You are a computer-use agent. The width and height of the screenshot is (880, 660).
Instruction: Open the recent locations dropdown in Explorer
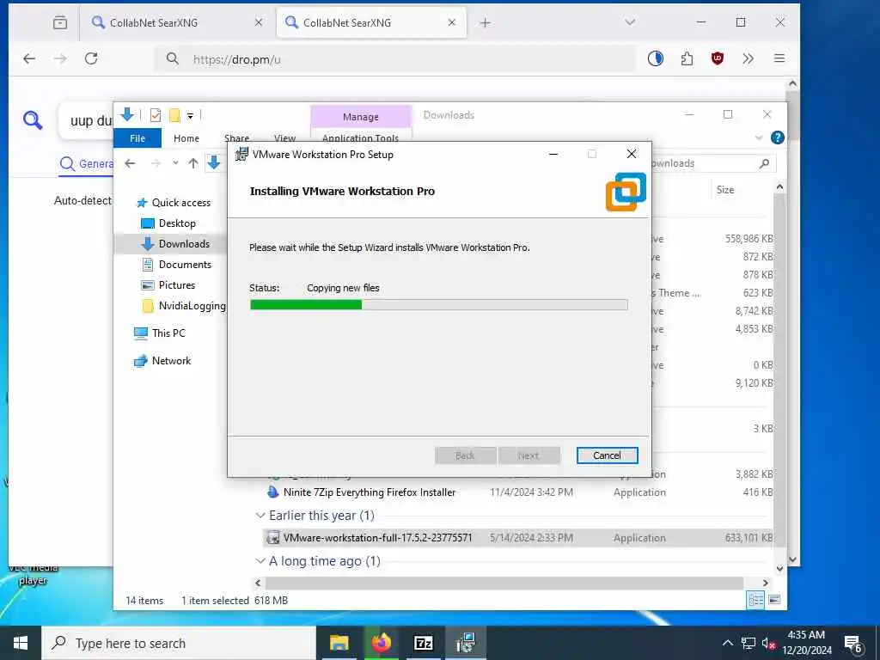tap(175, 163)
